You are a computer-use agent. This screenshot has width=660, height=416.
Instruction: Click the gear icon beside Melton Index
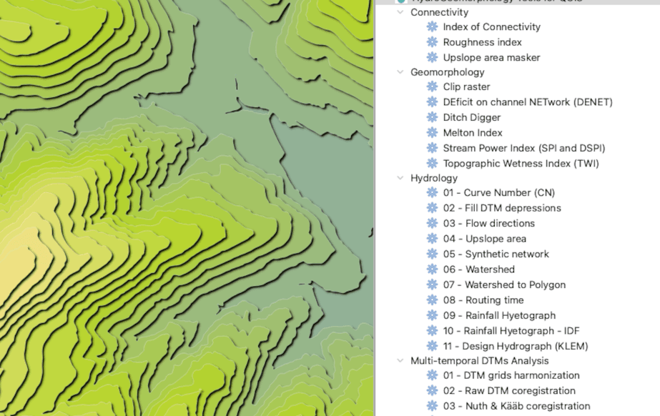click(433, 132)
